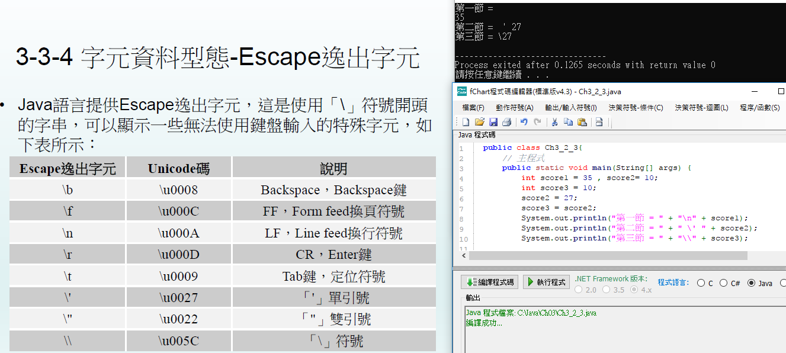Image resolution: width=786 pixels, height=353 pixels.
Task: Open the 動作符號(A) menu
Action: (514, 108)
